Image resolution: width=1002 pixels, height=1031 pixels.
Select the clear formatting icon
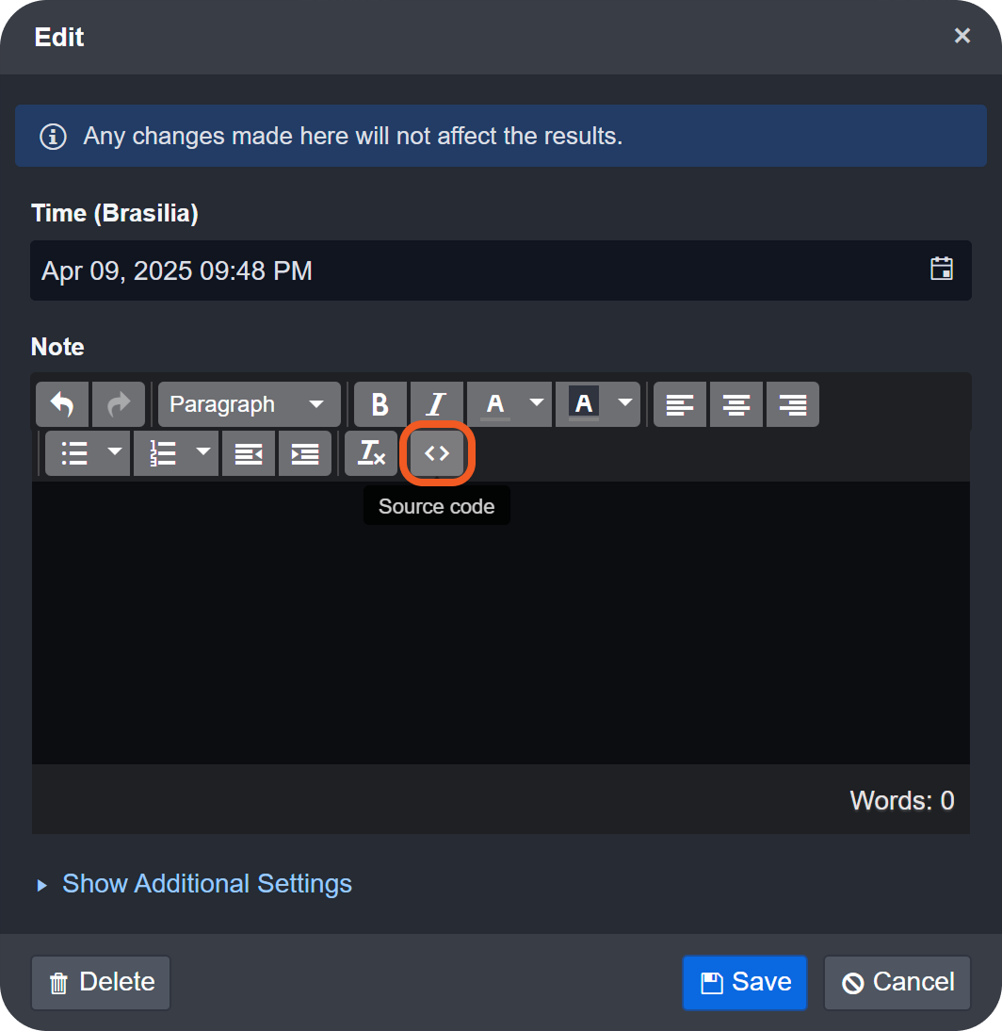pos(370,453)
